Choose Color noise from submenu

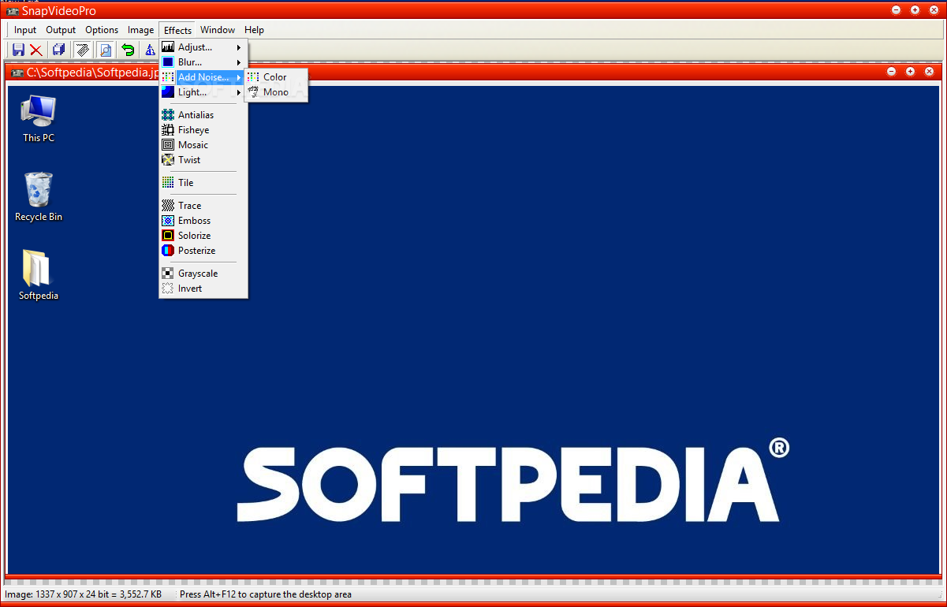(x=276, y=77)
